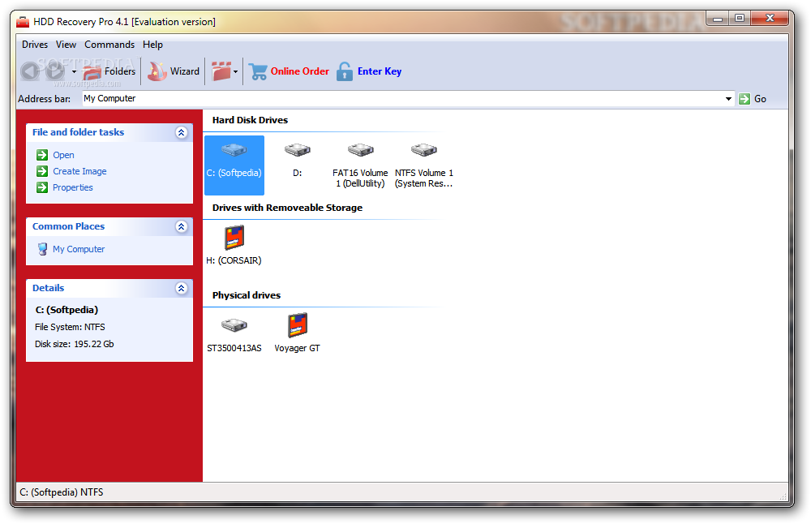
Task: Select the FAT16 Volume 1 (DellUtility) drive
Action: (x=360, y=165)
